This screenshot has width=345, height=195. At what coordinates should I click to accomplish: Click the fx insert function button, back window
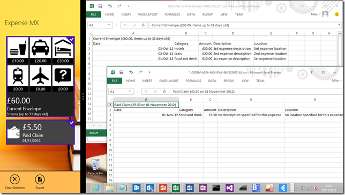[x=143, y=25]
